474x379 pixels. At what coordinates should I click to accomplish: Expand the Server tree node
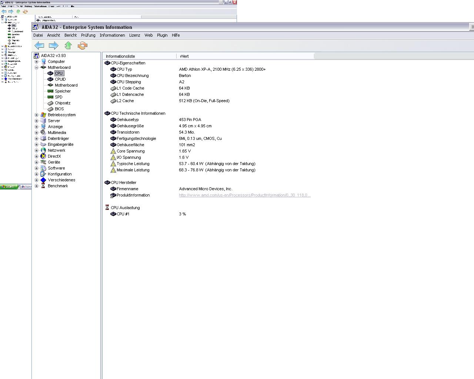point(37,121)
